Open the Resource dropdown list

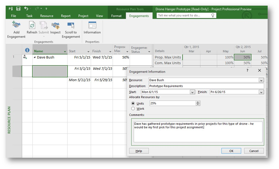click(261, 80)
